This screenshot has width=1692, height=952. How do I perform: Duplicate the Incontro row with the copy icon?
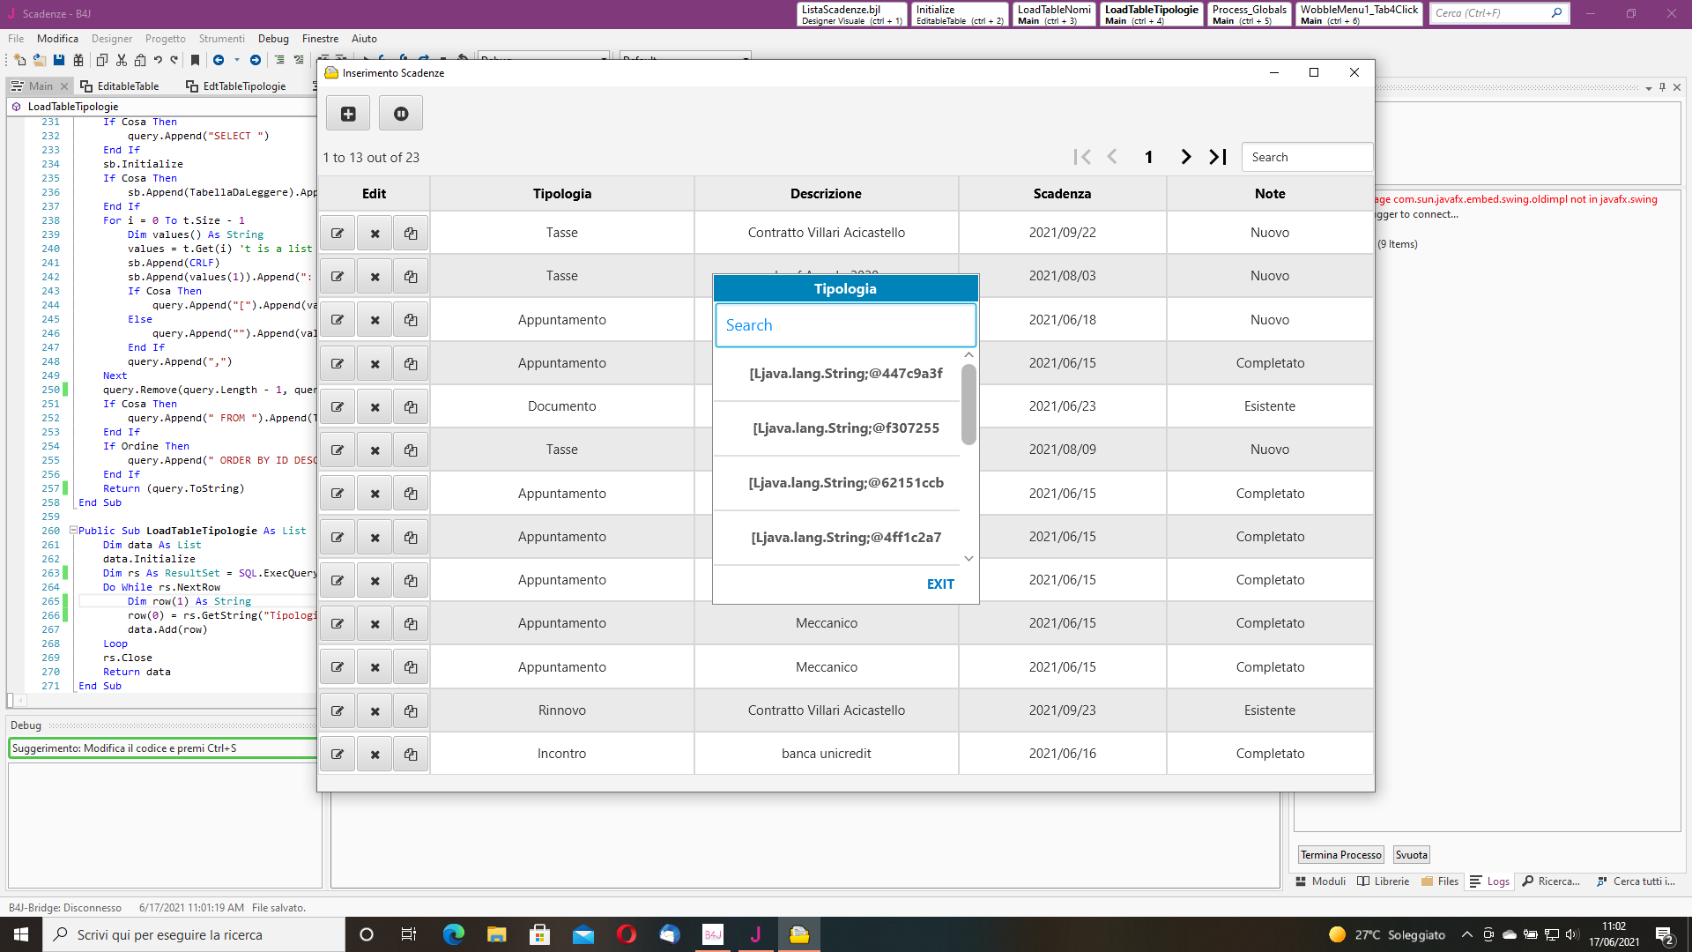pyautogui.click(x=410, y=754)
